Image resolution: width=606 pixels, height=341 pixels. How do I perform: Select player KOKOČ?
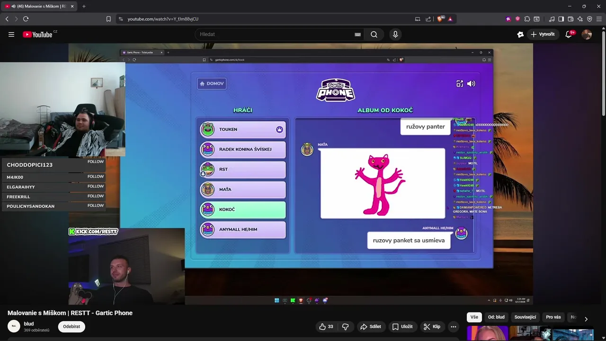[x=243, y=209]
